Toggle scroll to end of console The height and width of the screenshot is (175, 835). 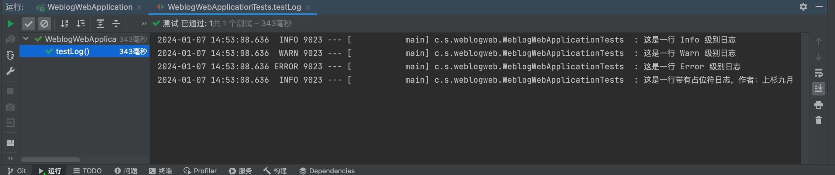click(x=819, y=88)
